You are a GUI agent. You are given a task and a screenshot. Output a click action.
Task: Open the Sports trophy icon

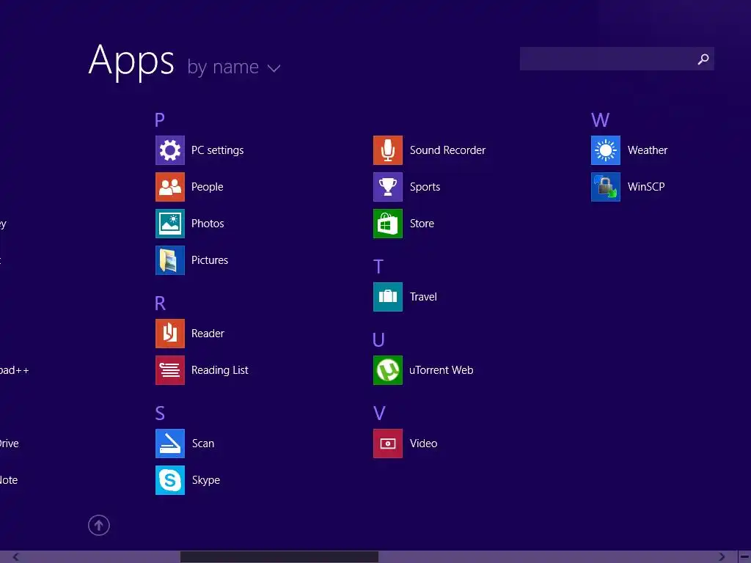[387, 187]
